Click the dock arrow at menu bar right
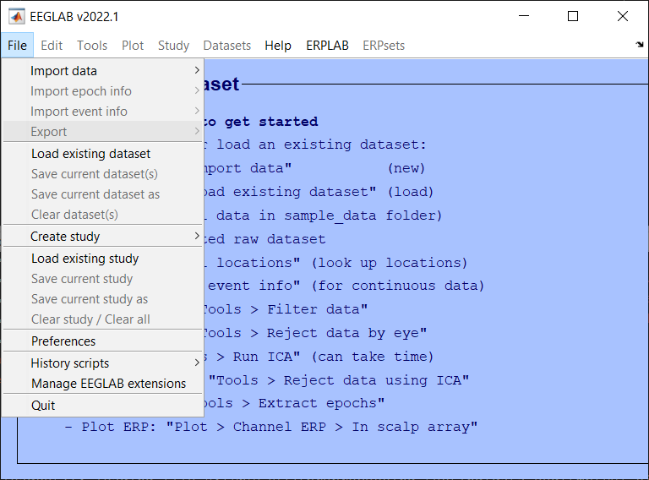Image resolution: width=649 pixels, height=480 pixels. (x=639, y=46)
